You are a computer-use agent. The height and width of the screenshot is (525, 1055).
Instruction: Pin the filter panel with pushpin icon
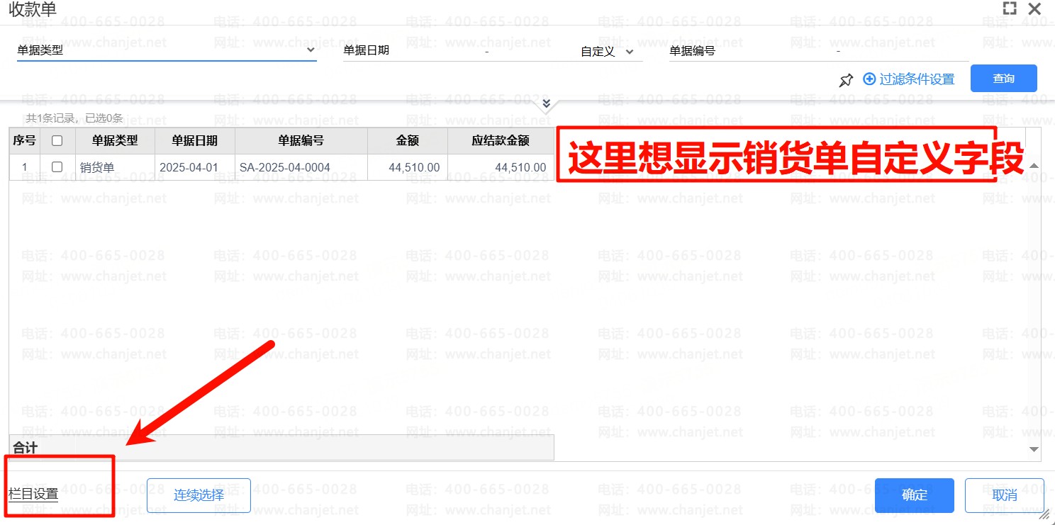point(846,80)
